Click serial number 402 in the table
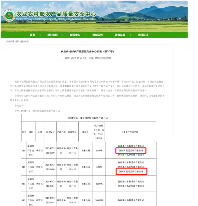This screenshot has width=198, height=206. [24, 200]
